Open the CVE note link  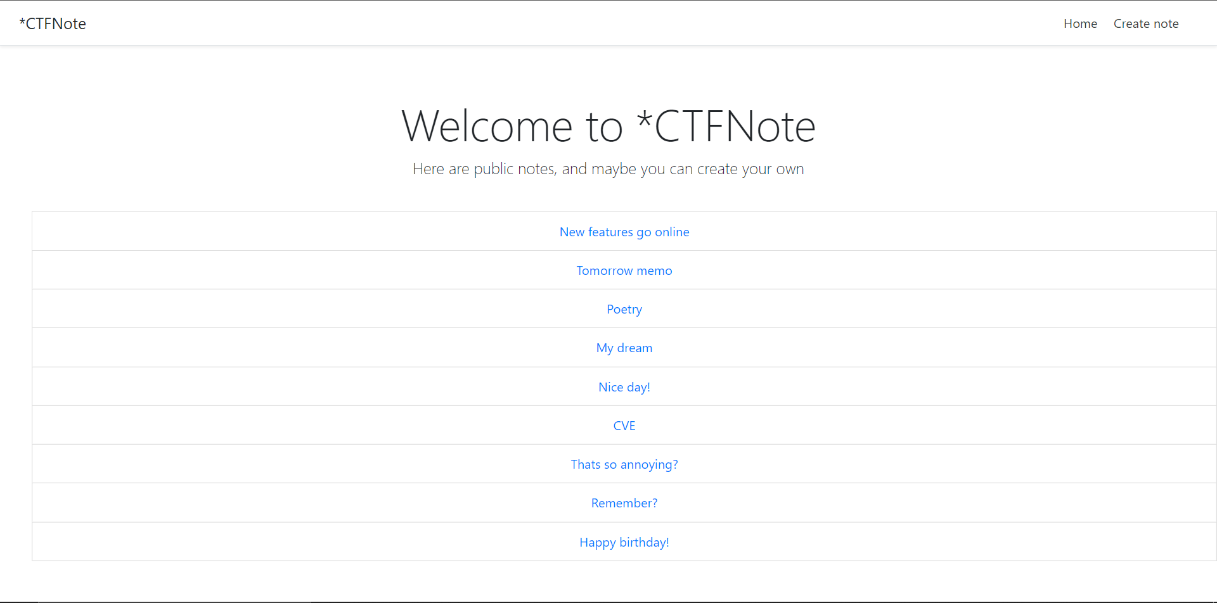624,426
